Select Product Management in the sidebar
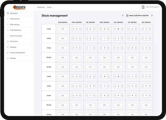The height and width of the screenshot is (120, 166). coord(19,53)
